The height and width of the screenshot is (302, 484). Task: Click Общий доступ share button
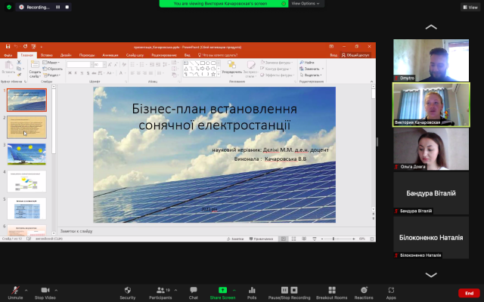tap(355, 55)
